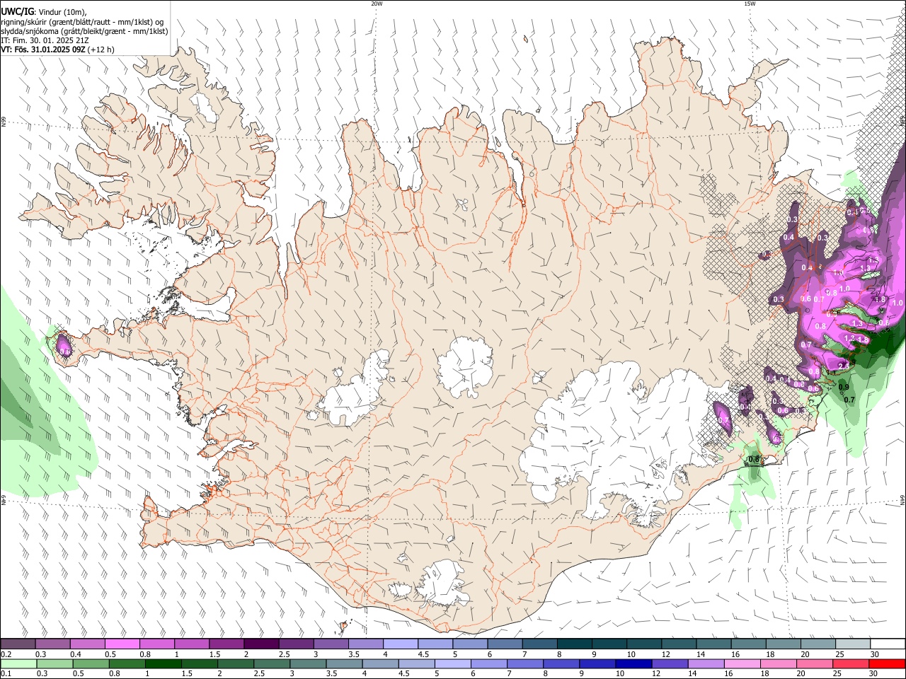
Task: Click the black '0.9' value over the sea
Action: click(844, 387)
